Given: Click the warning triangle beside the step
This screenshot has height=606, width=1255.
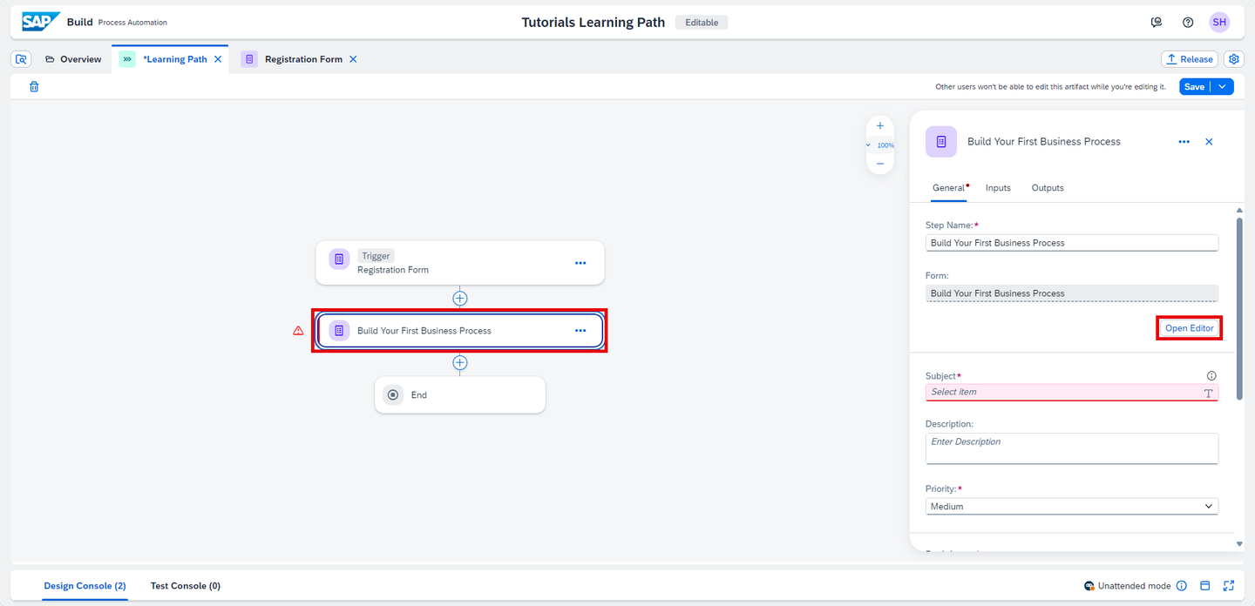Looking at the screenshot, I should point(298,331).
